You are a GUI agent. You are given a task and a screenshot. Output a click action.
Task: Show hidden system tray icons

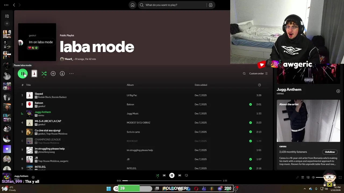coord(304,189)
